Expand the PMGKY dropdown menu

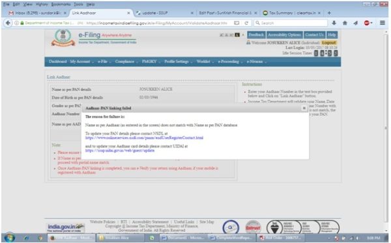point(151,62)
